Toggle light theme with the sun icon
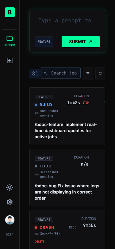Screen dimensions: 115x249 click(x=10, y=187)
